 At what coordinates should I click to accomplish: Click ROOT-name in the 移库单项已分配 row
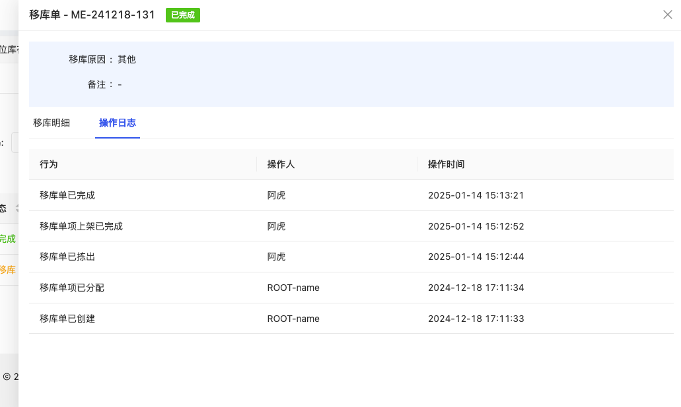[x=293, y=288]
